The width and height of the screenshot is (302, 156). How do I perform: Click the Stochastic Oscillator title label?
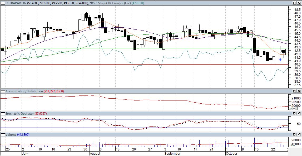(20, 114)
